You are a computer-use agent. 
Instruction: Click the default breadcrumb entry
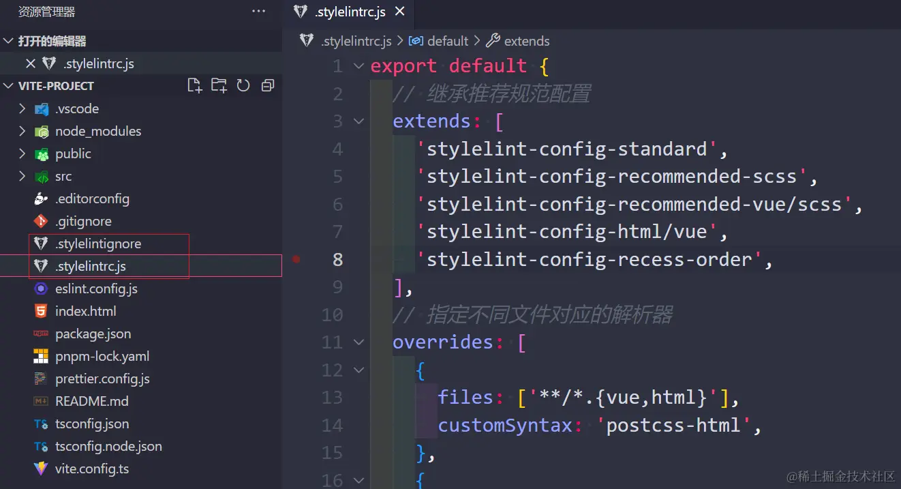(x=448, y=41)
